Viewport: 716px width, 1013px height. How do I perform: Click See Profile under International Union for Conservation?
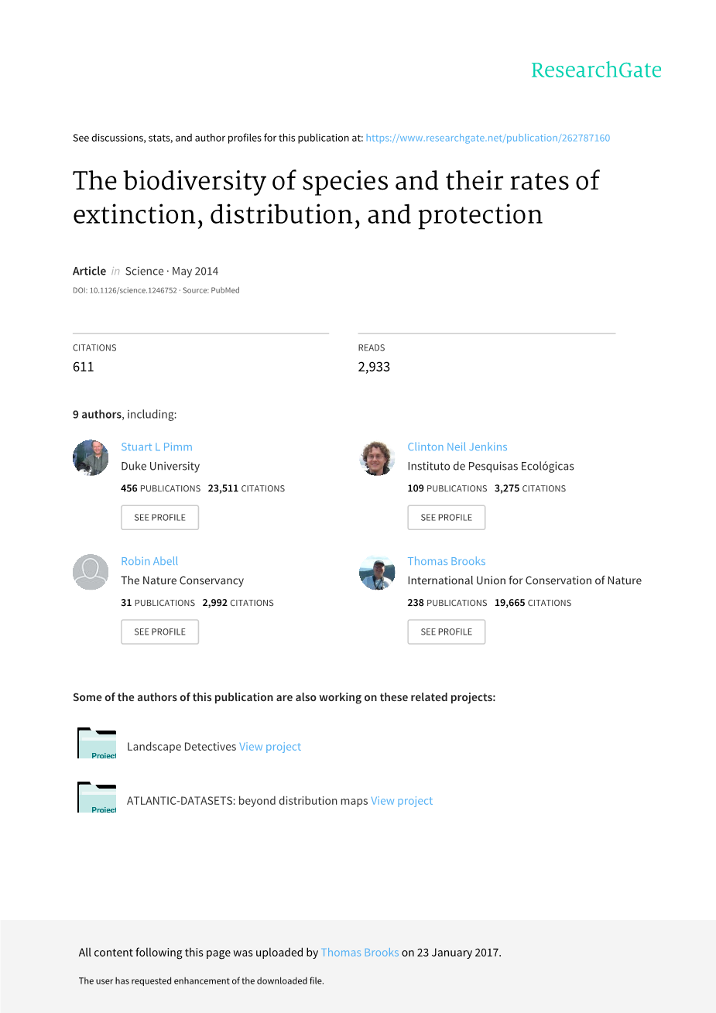click(x=446, y=632)
